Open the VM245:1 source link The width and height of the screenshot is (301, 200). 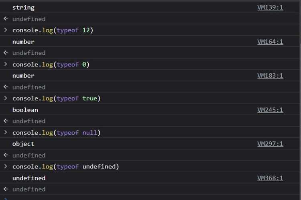pyautogui.click(x=270, y=110)
